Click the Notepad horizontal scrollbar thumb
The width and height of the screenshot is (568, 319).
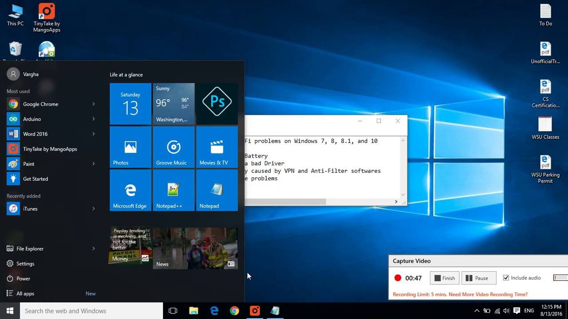(x=285, y=202)
